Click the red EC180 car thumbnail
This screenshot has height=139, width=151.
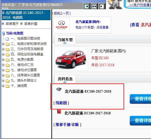point(71,59)
